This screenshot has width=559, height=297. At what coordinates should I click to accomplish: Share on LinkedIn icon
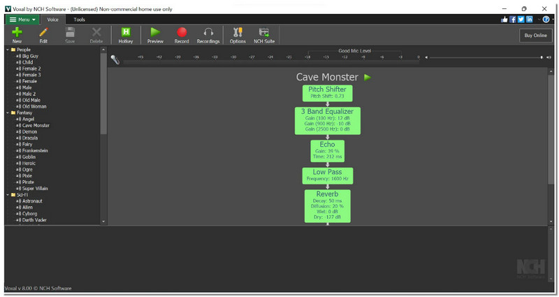530,20
